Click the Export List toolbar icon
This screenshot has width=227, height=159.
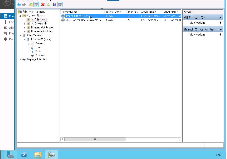[48, 5]
